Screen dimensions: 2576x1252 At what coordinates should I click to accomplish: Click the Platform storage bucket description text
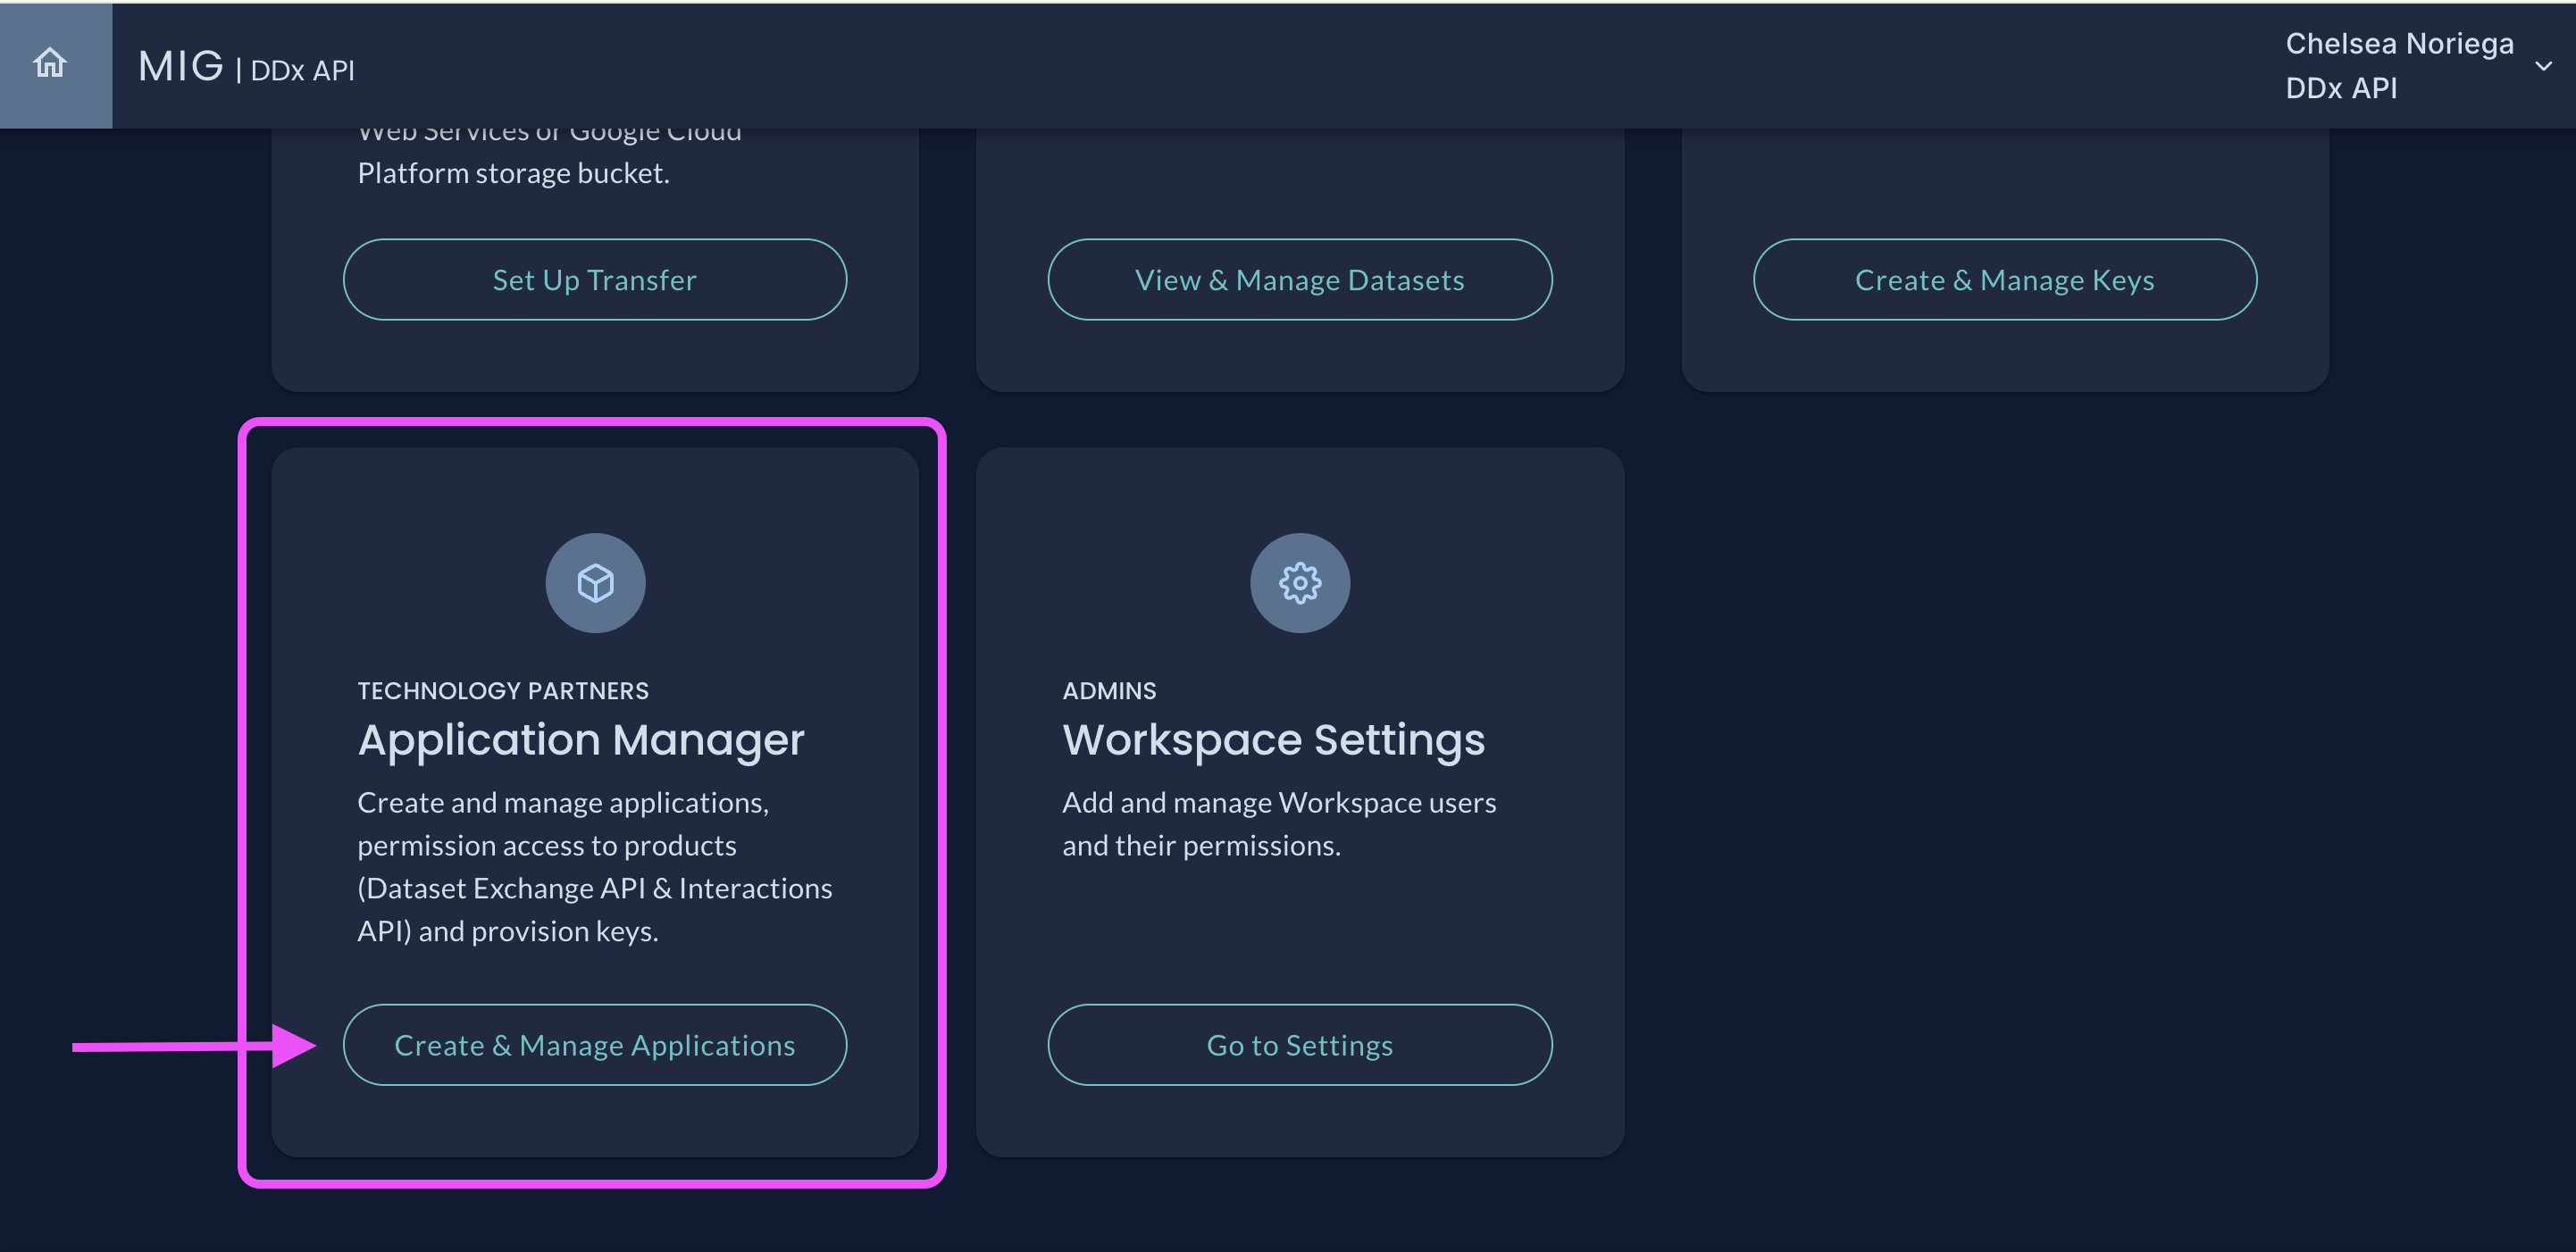coord(513,174)
